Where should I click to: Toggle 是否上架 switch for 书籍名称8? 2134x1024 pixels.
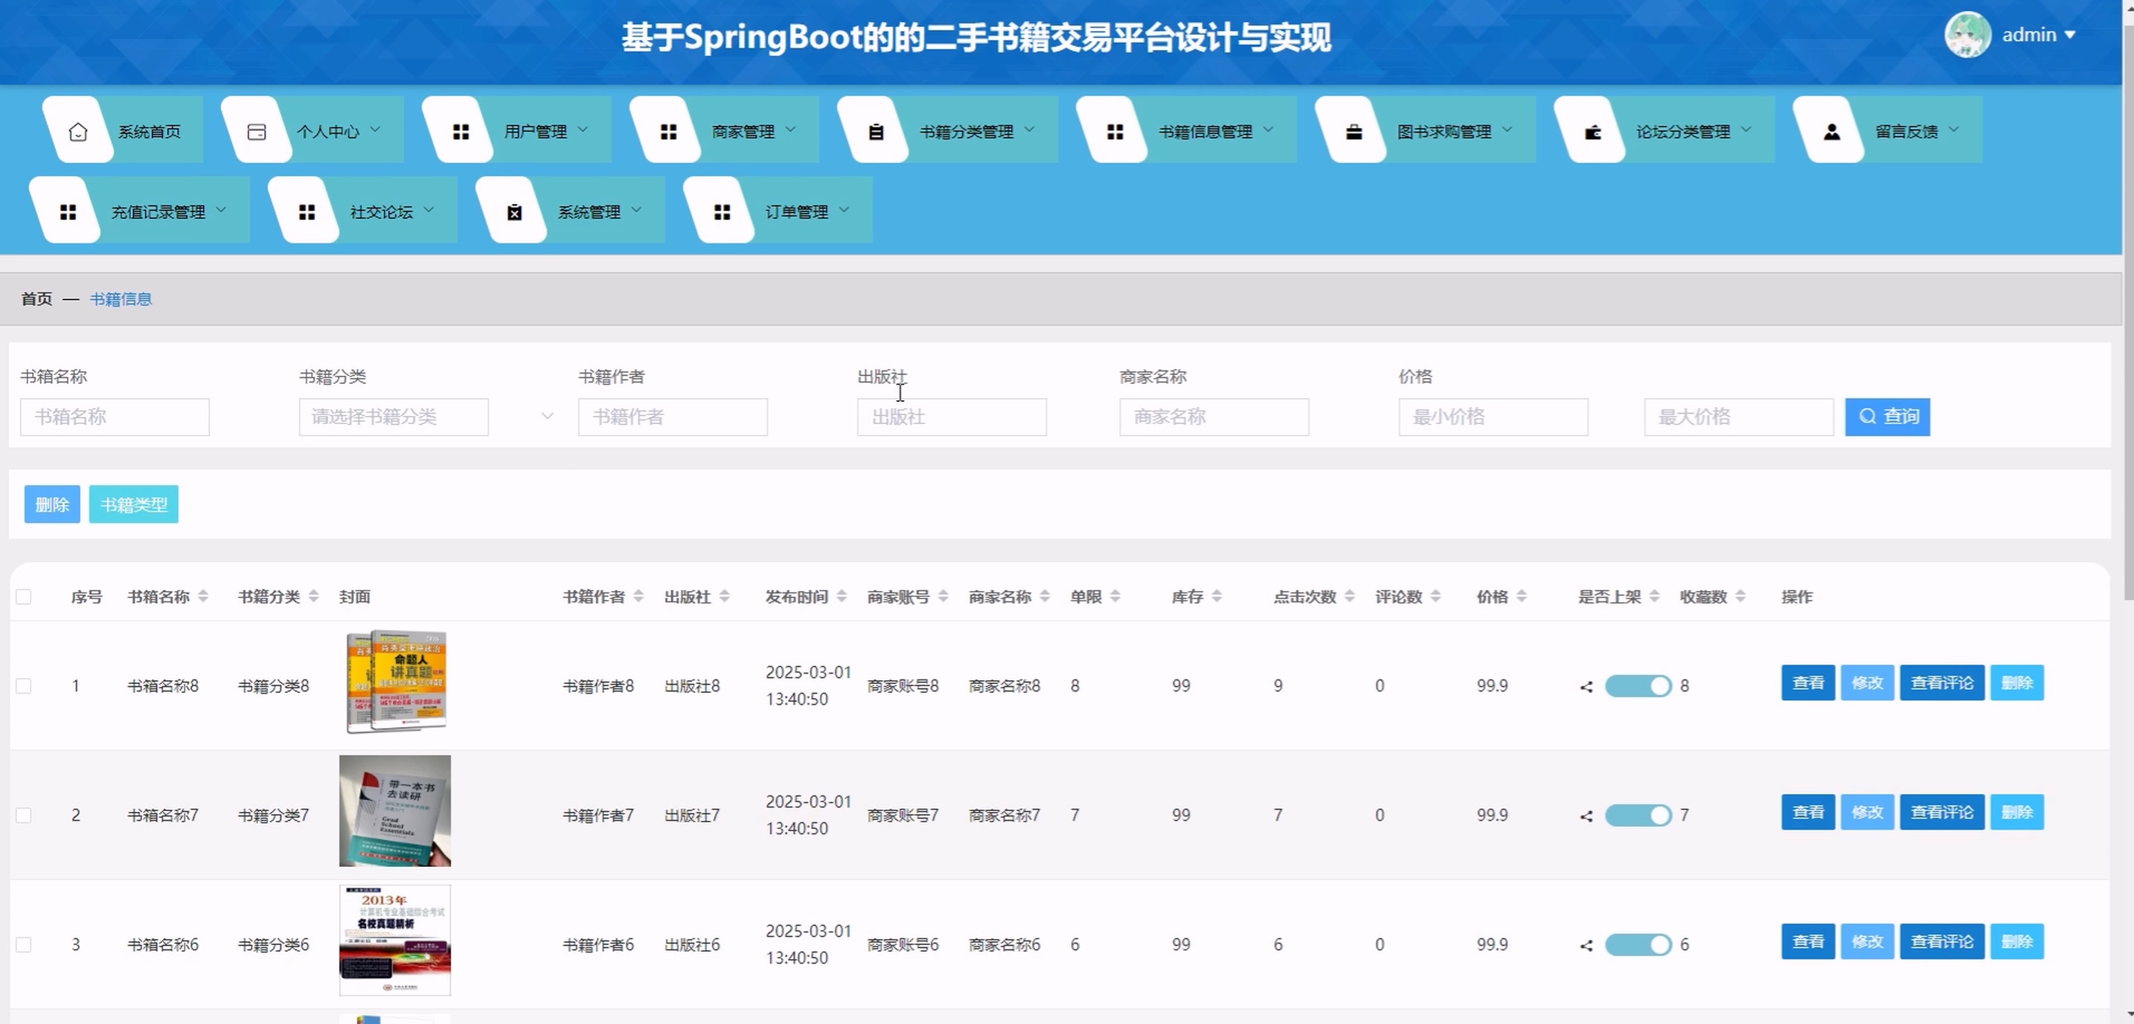(1638, 686)
